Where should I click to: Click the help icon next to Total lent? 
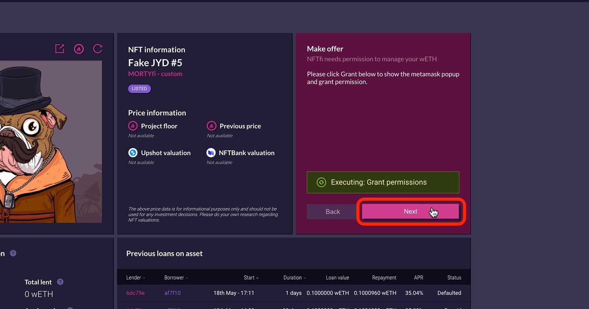pyautogui.click(x=60, y=282)
